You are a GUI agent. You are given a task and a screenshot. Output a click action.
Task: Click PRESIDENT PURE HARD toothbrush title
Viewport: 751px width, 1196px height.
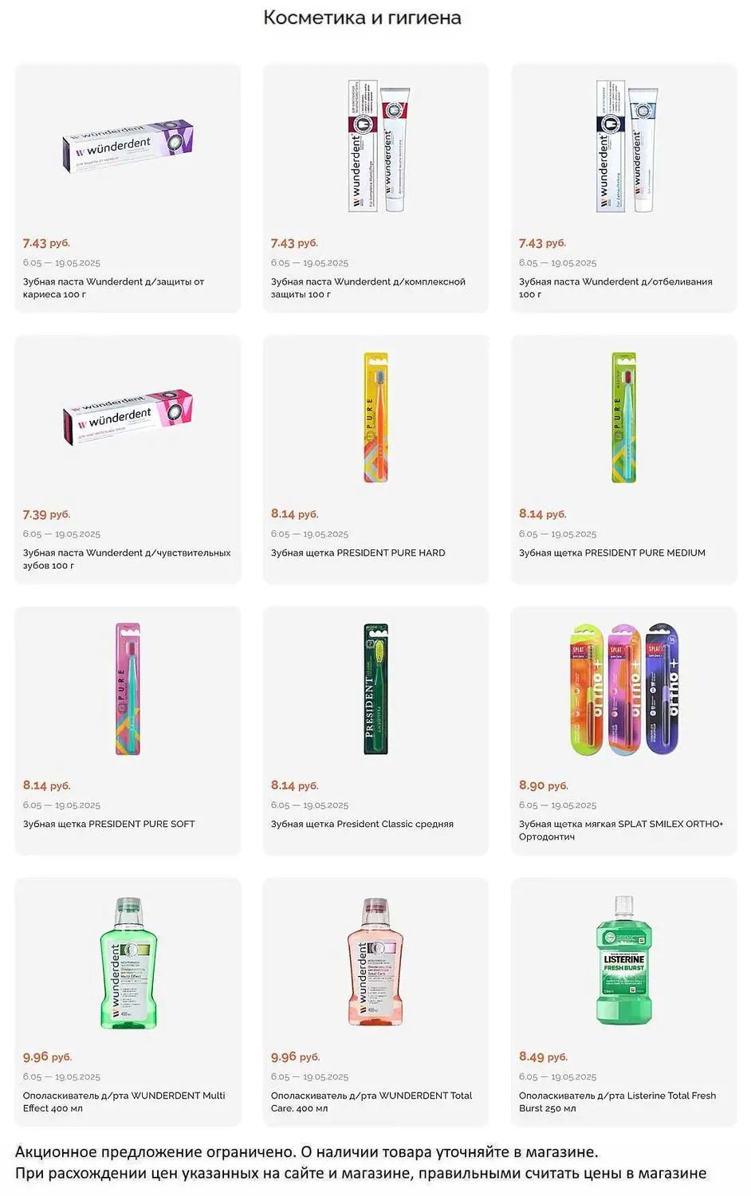[358, 553]
